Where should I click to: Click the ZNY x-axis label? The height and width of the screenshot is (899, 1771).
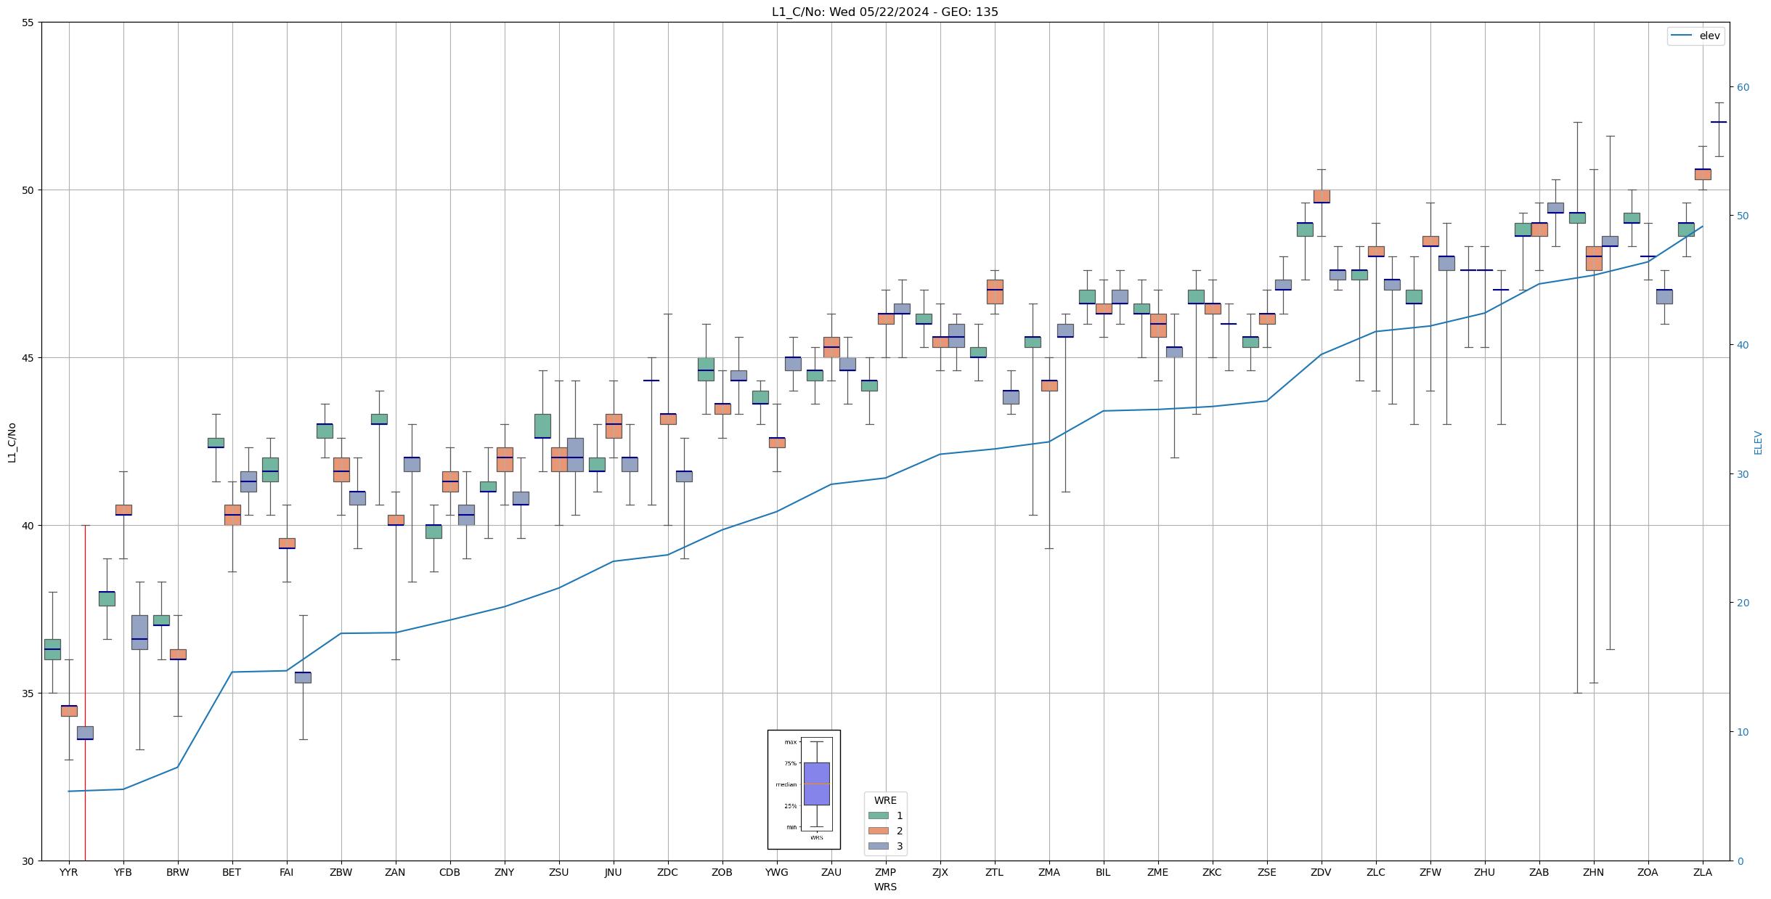(x=505, y=872)
